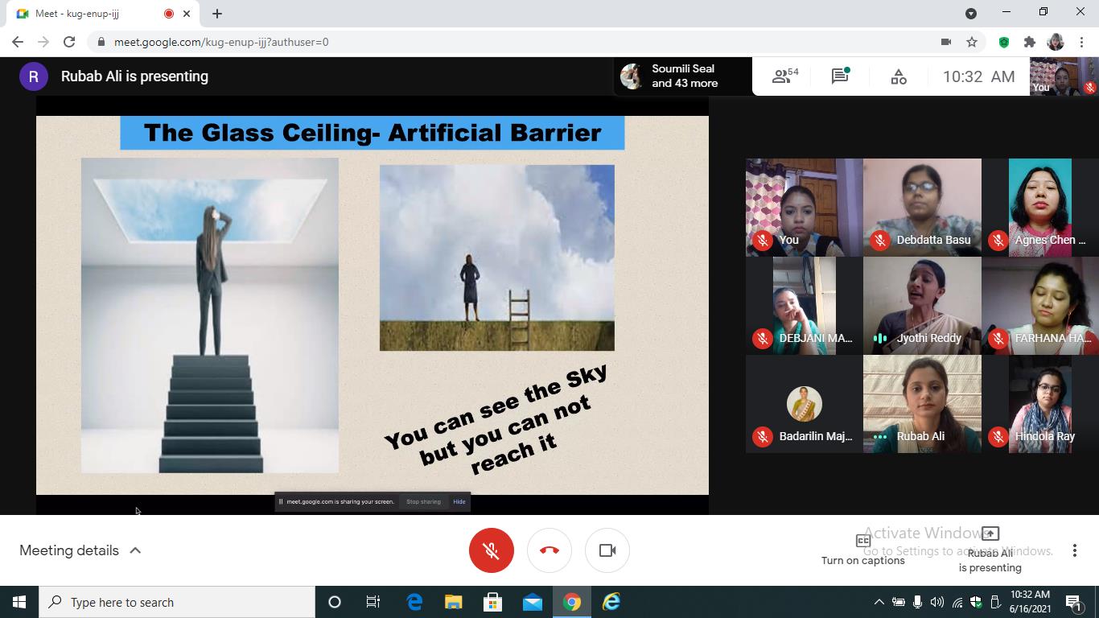Open a new browser tab
Viewport: 1099px width, 618px height.
(217, 14)
